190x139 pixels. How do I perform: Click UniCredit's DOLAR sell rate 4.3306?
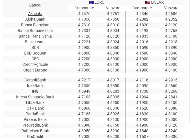tap(171, 136)
